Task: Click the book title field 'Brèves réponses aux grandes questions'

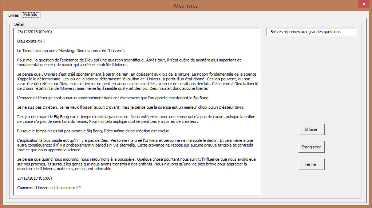Action: pos(311,32)
